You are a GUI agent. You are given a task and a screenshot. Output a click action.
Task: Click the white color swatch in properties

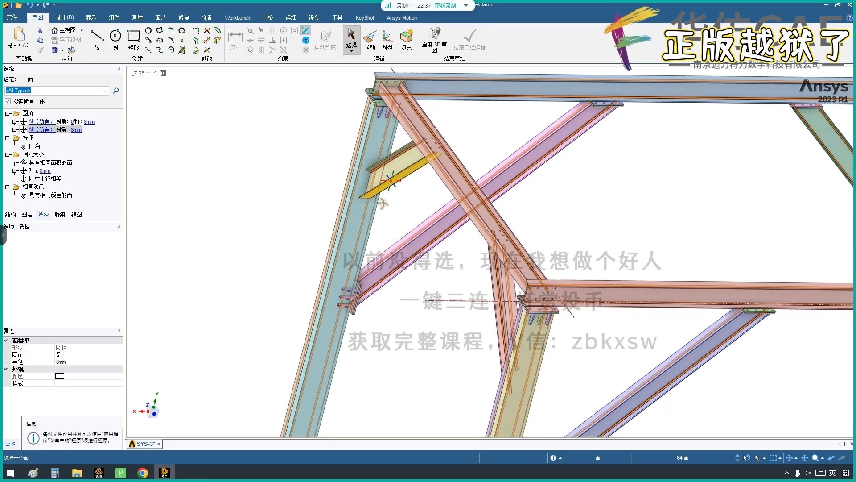60,376
